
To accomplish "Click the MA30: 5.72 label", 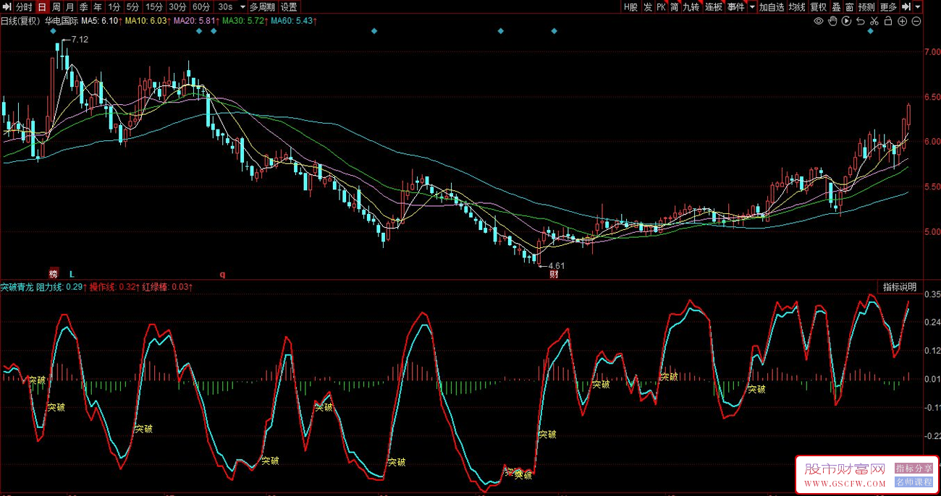I will [244, 21].
